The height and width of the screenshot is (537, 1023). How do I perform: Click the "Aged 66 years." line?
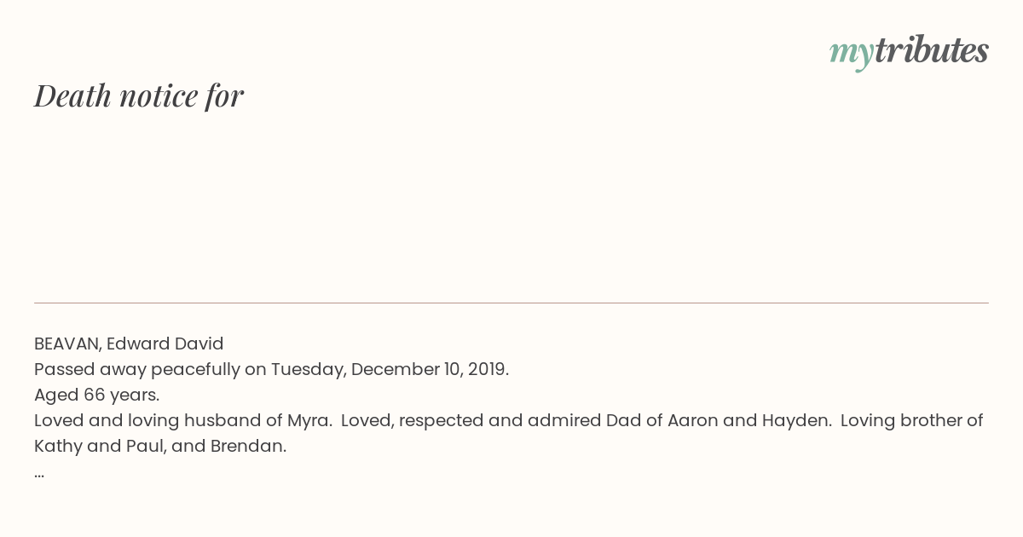[x=96, y=396]
